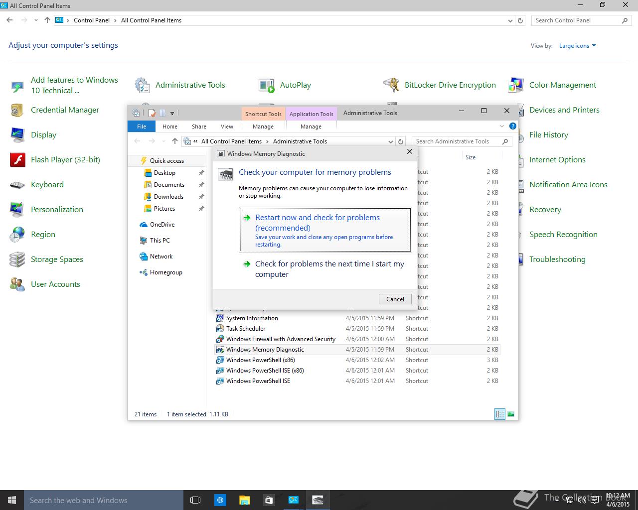
Task: Click This PC icon in navigation pane
Action: (144, 241)
